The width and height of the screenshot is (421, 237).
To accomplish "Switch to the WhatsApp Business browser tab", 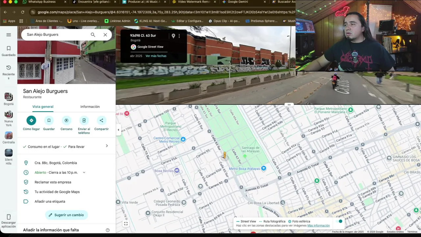I will [x=42, y=2].
